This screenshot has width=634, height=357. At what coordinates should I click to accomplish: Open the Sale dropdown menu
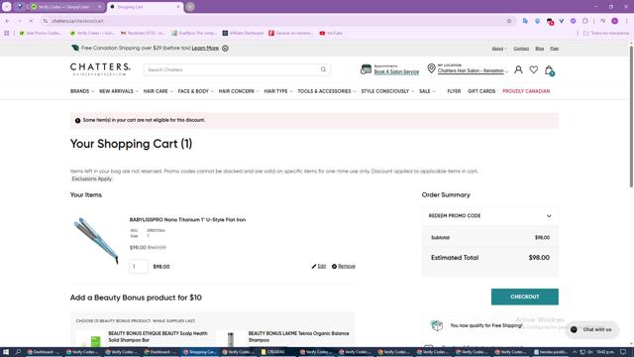427,91
